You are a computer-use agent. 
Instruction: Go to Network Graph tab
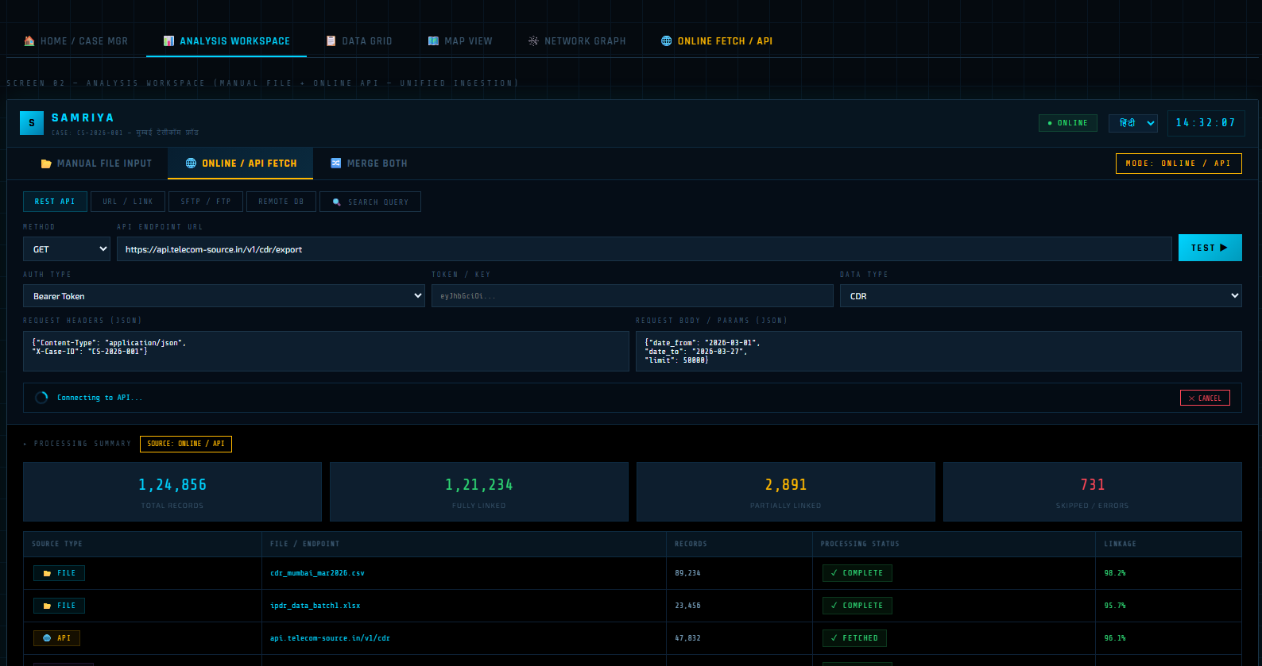(x=577, y=41)
